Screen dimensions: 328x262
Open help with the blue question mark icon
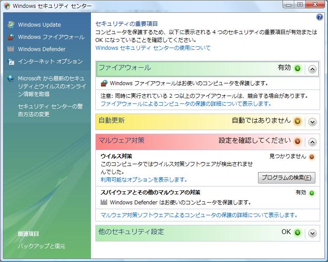pos(319,17)
